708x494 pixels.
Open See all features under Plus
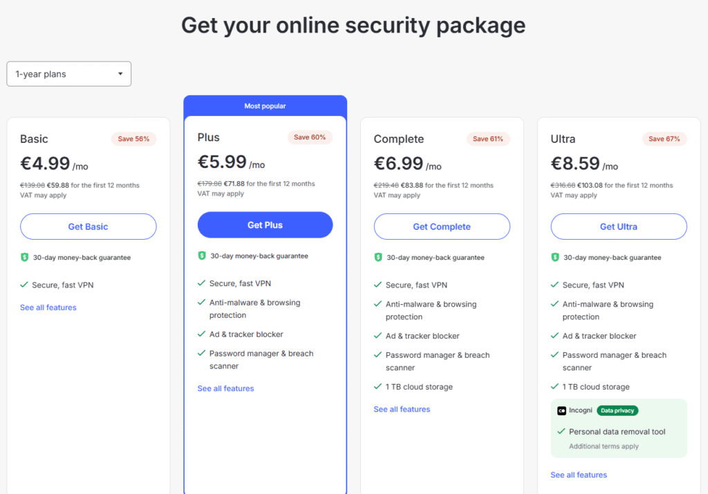(x=226, y=388)
